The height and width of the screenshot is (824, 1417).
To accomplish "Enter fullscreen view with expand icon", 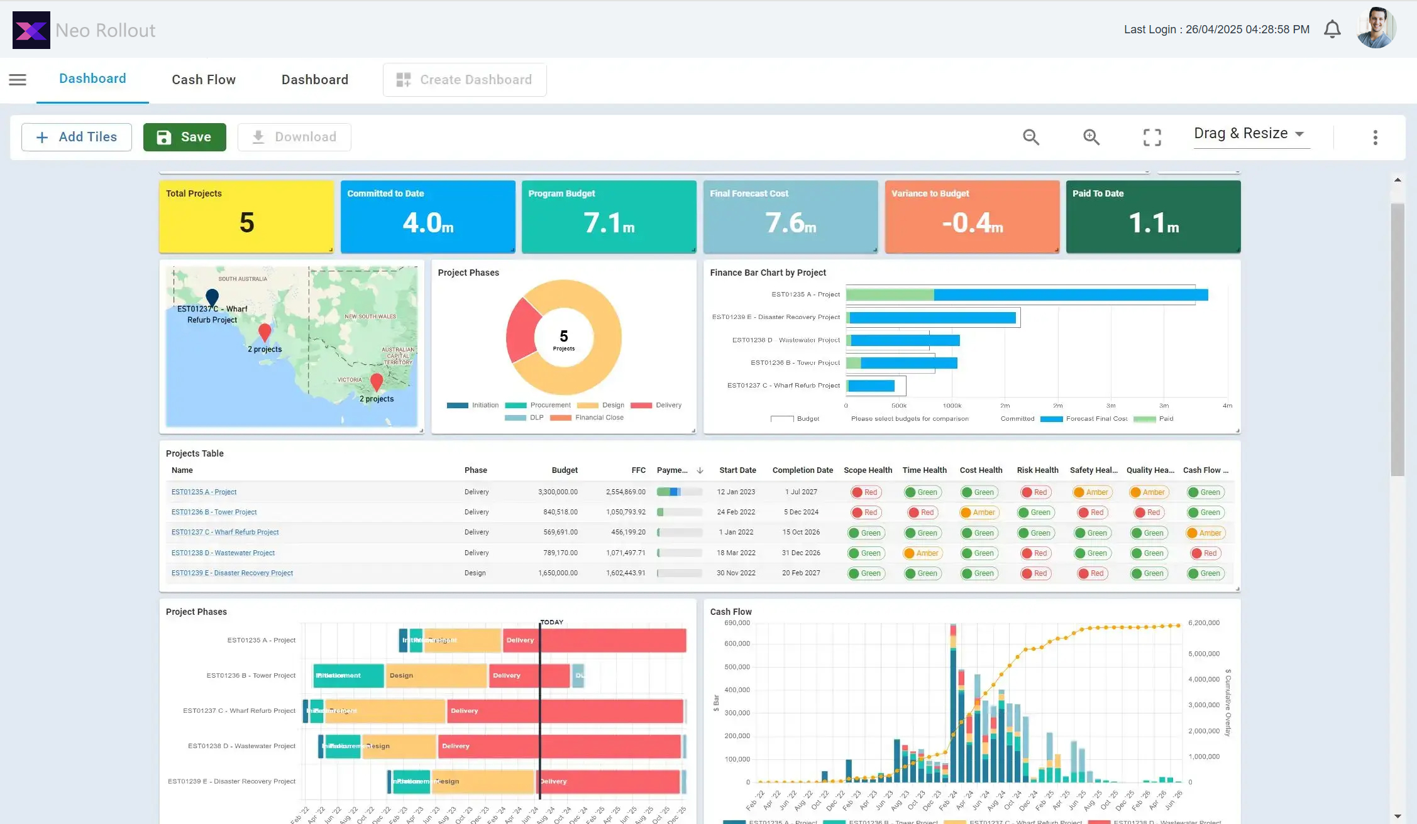I will (x=1152, y=137).
